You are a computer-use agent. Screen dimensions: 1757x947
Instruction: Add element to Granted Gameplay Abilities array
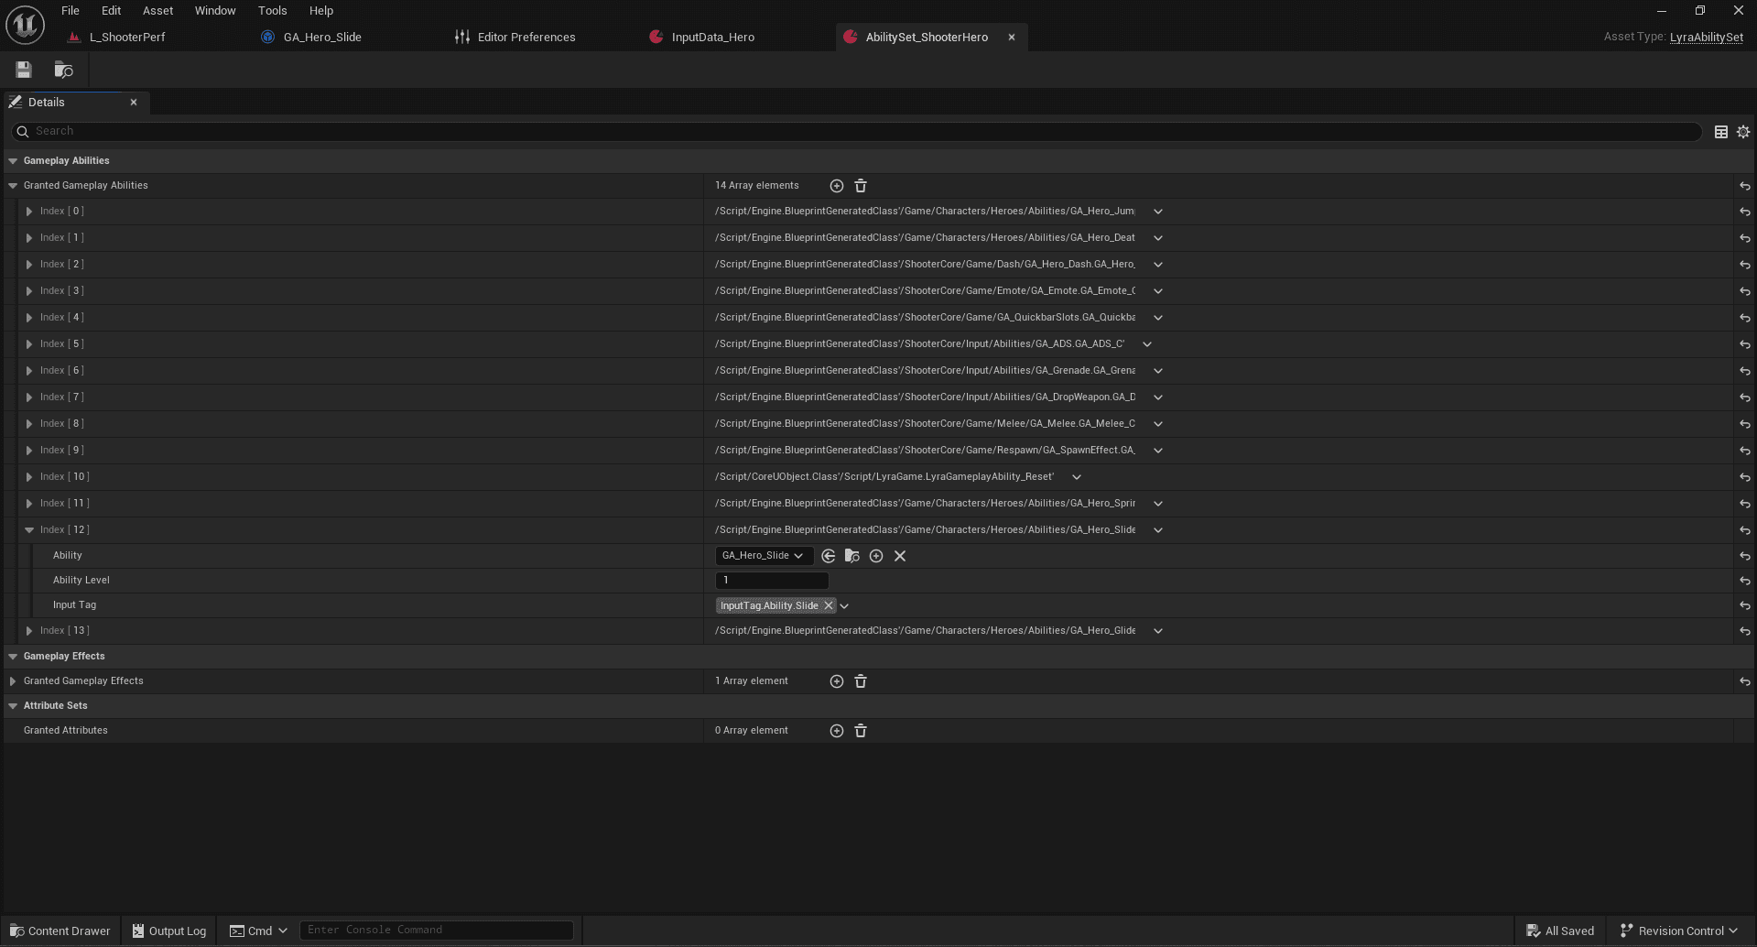click(836, 186)
